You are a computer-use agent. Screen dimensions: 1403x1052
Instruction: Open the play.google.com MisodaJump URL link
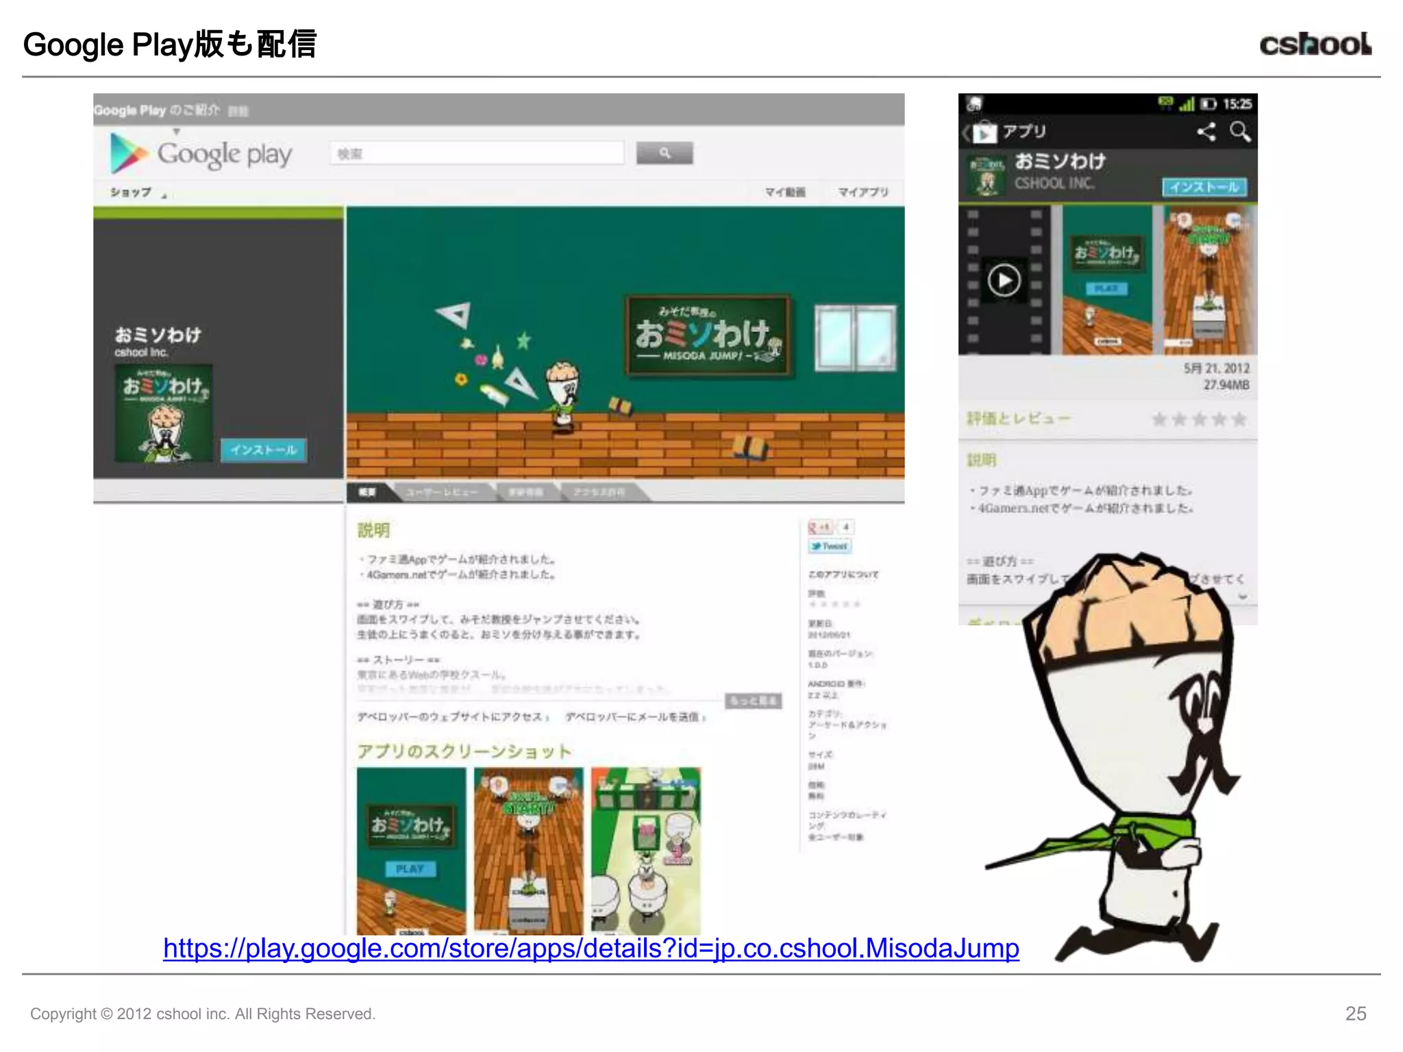point(591,948)
